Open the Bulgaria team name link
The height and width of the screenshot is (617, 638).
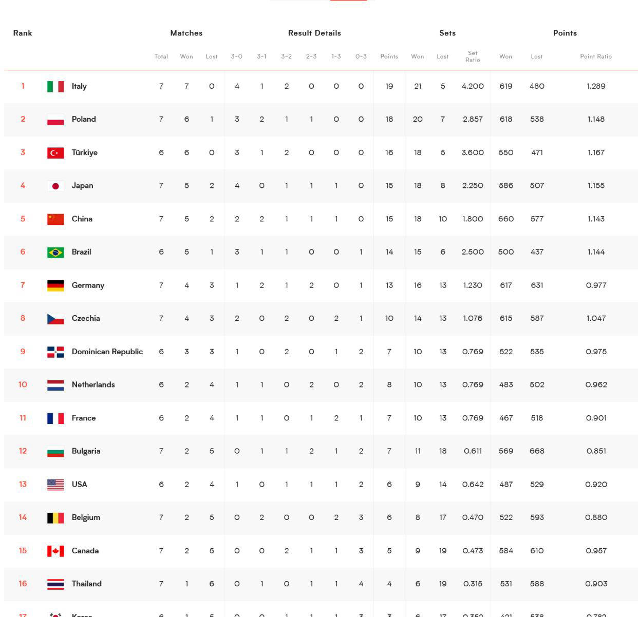click(86, 451)
